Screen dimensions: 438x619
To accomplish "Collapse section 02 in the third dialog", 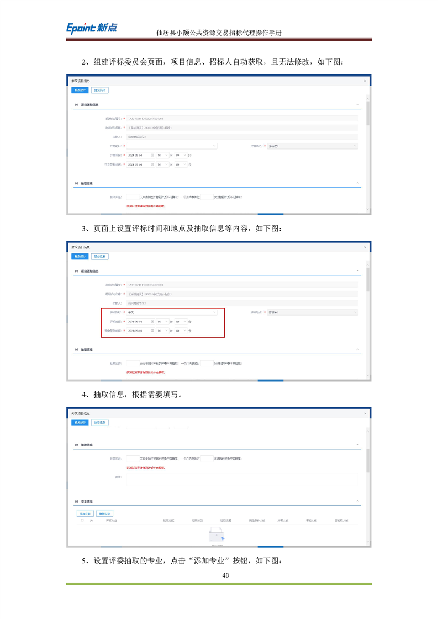I will [357, 445].
